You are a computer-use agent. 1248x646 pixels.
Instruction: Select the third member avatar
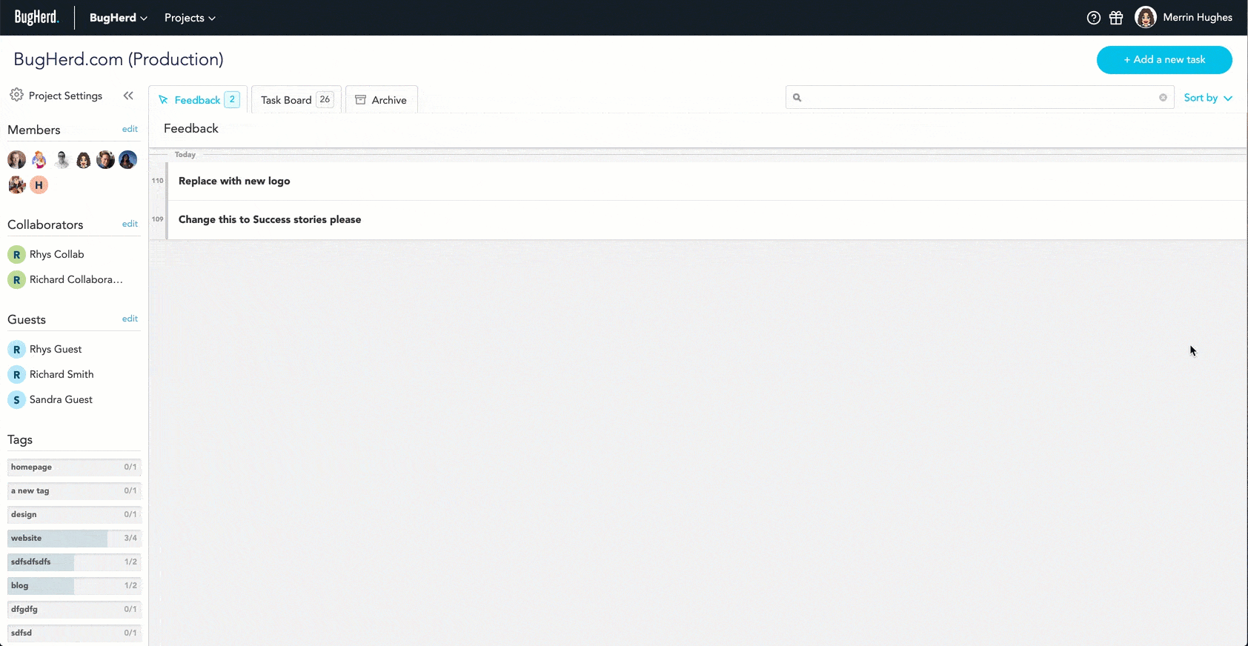(x=62, y=159)
